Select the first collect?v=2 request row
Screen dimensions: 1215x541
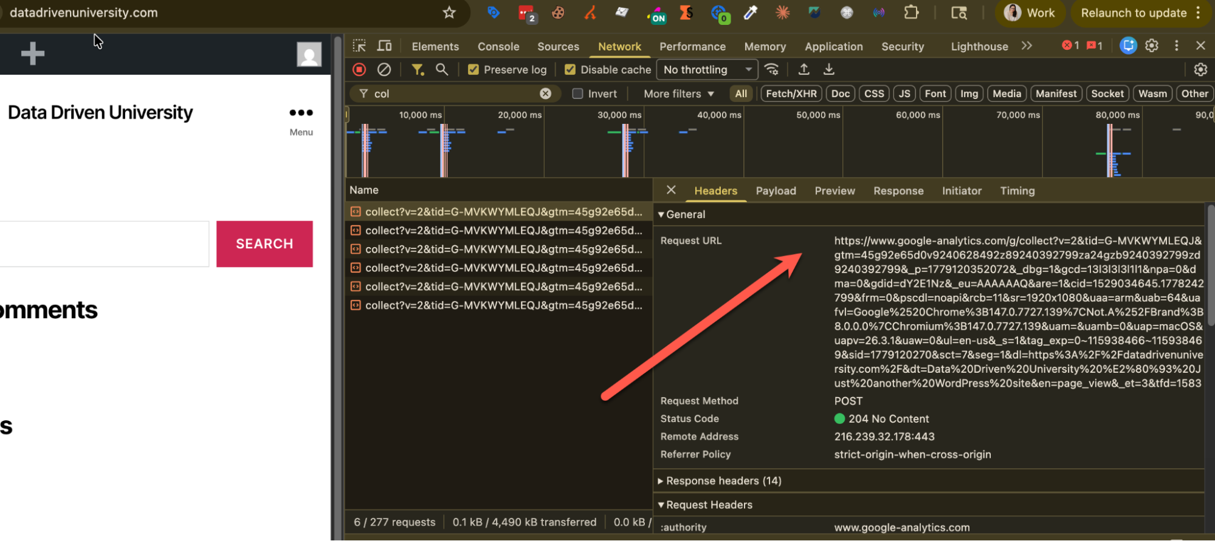click(498, 212)
